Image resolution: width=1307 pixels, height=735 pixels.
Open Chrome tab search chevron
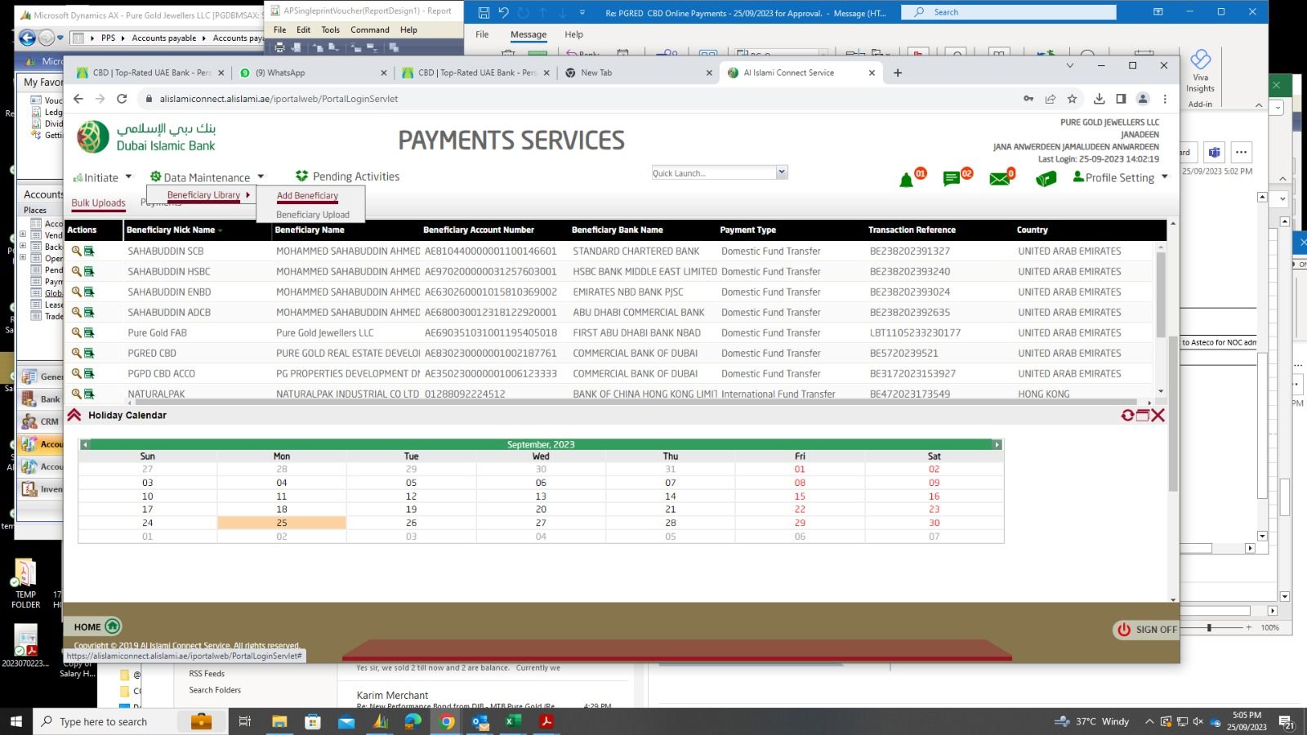(1069, 65)
